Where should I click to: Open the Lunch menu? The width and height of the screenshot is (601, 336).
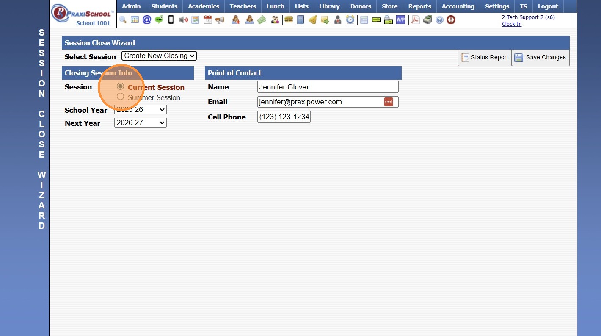pos(276,6)
